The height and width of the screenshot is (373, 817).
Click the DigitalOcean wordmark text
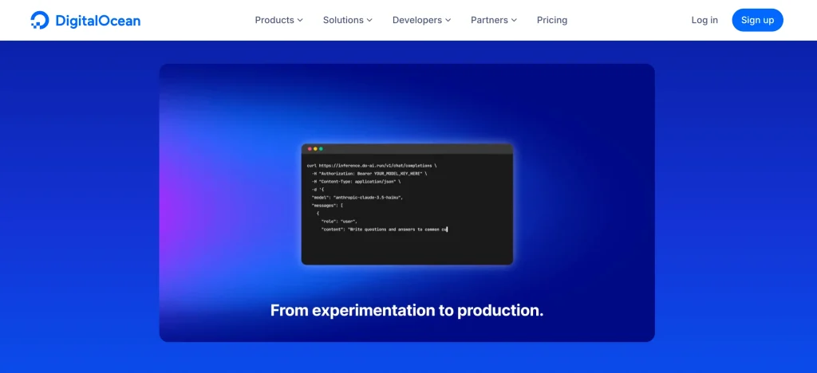97,20
